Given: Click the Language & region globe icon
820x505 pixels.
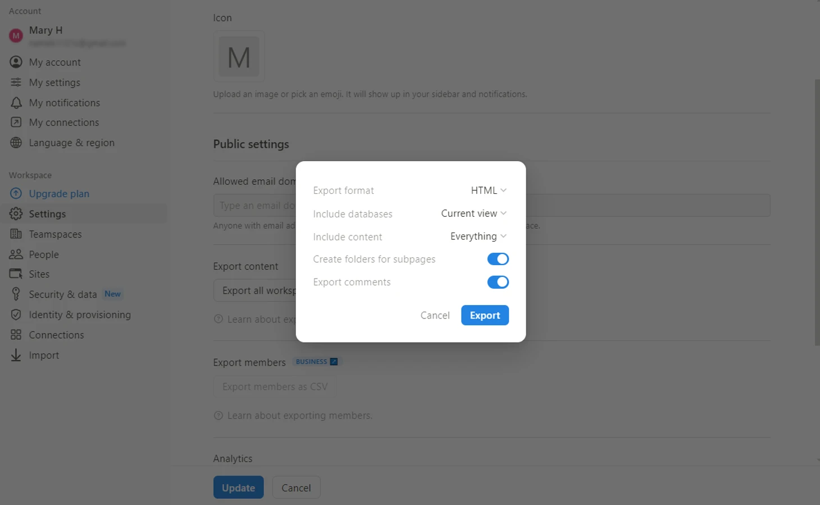Looking at the screenshot, I should click(16, 143).
